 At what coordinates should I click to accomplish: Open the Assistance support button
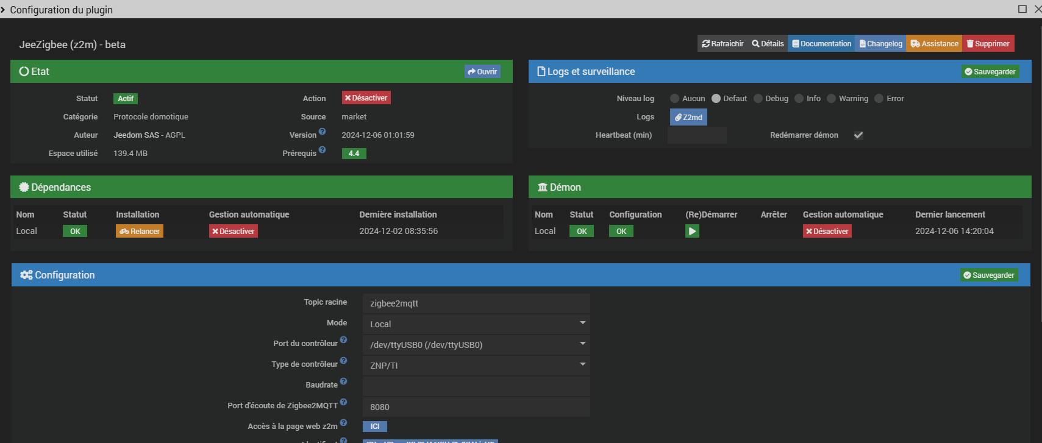pos(934,44)
